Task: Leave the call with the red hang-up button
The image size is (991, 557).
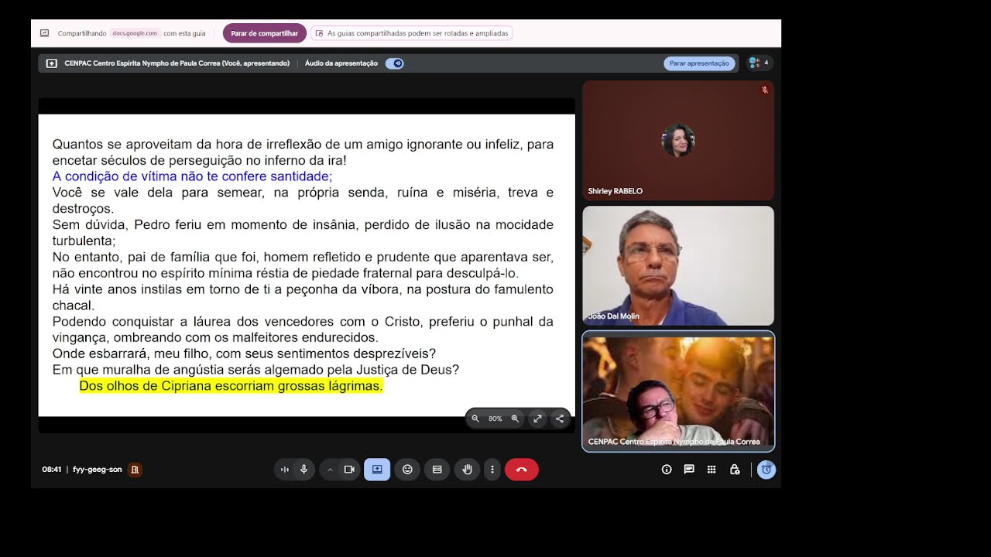Action: click(522, 470)
